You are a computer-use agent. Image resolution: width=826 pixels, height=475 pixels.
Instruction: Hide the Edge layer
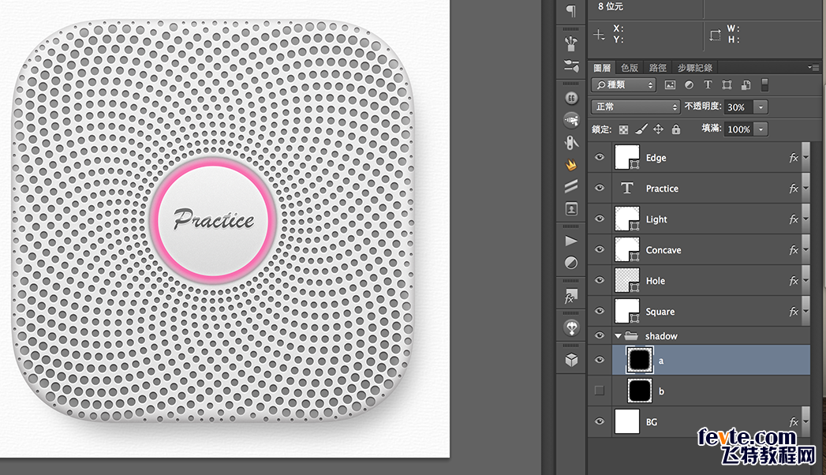pos(600,157)
